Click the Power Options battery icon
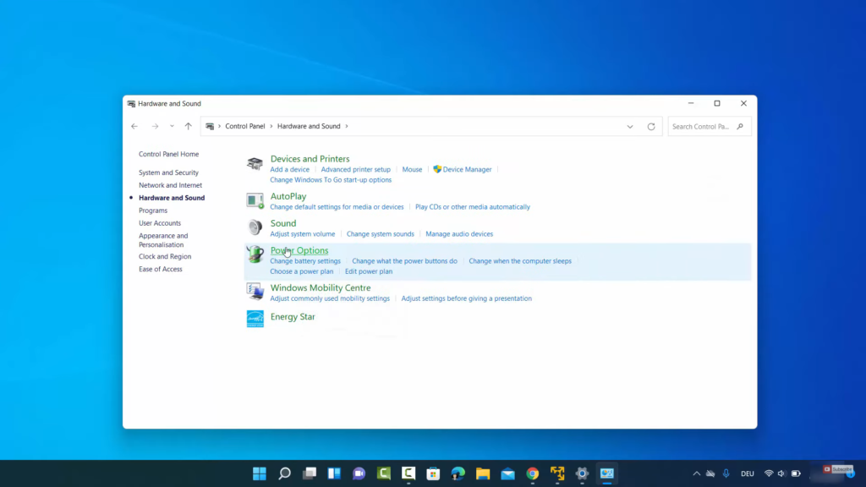Viewport: 866px width, 487px height. [255, 254]
